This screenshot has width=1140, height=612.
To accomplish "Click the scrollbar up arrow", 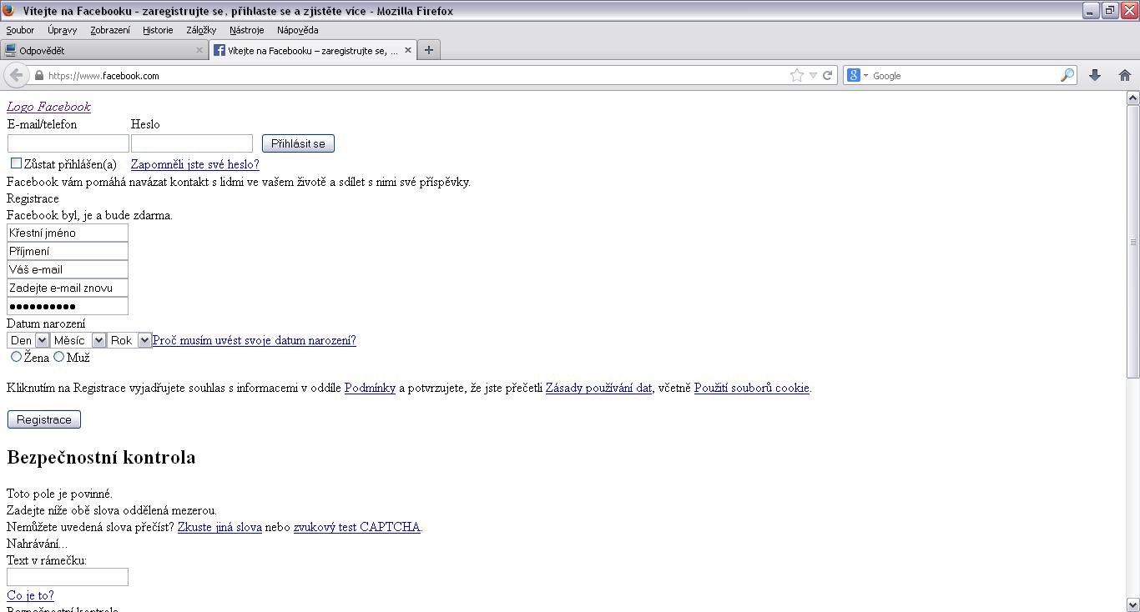I will [x=1132, y=98].
